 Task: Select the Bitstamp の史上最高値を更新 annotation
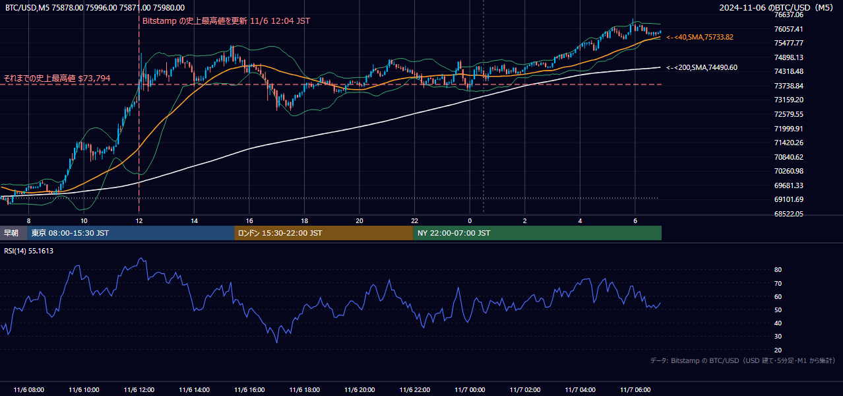(x=226, y=21)
